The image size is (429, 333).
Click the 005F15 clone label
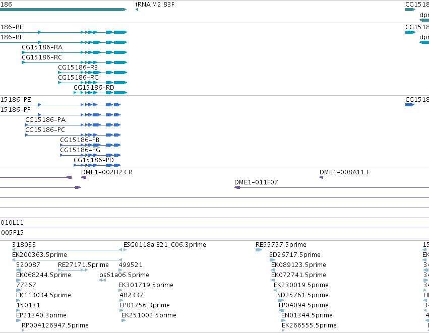tap(12, 233)
